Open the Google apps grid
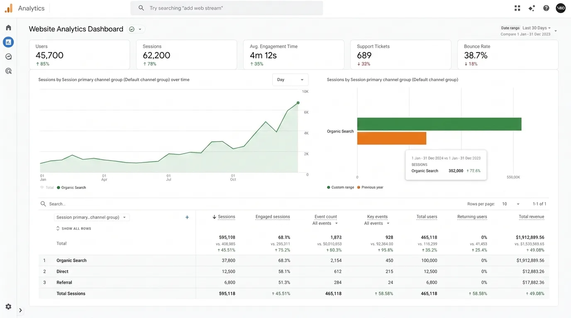The width and height of the screenshot is (571, 318). point(517,8)
